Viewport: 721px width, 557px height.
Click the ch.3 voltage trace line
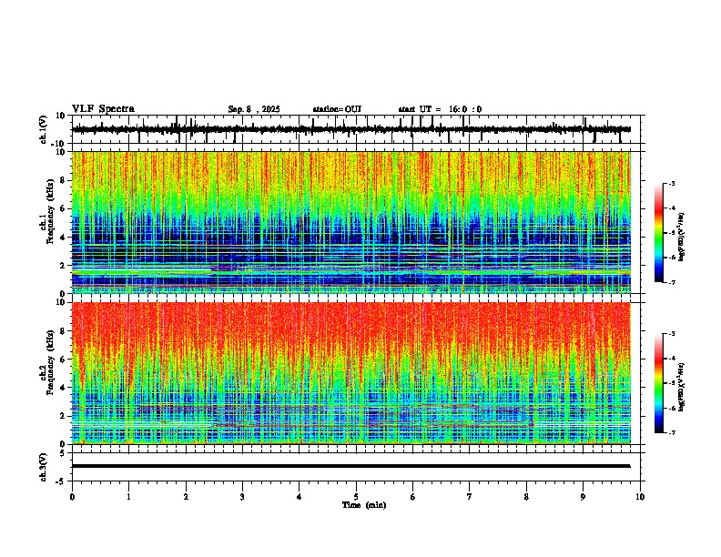click(x=350, y=466)
